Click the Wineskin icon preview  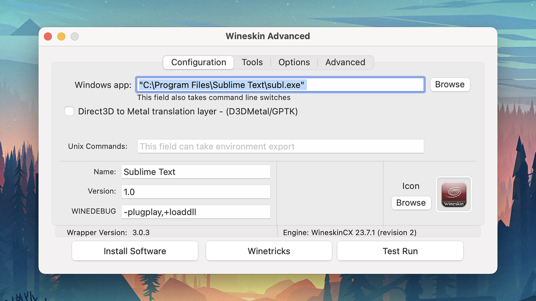coord(454,194)
